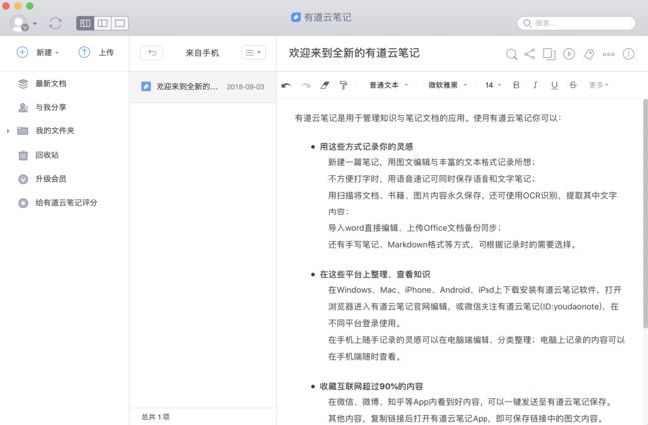Click the sync refresh icon
The width and height of the screenshot is (648, 425).
pos(56,23)
